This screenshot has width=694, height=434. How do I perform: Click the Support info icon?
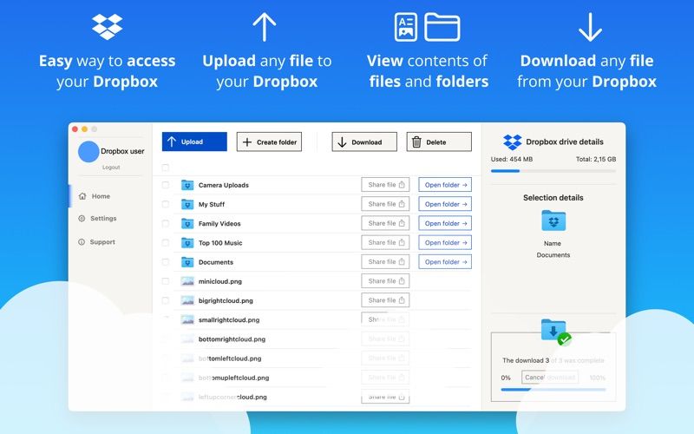(82, 242)
